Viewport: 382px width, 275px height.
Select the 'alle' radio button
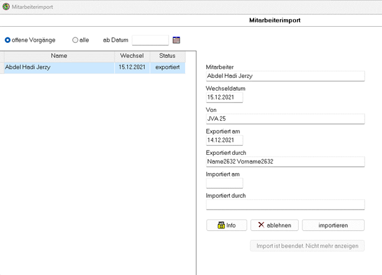[x=75, y=40]
